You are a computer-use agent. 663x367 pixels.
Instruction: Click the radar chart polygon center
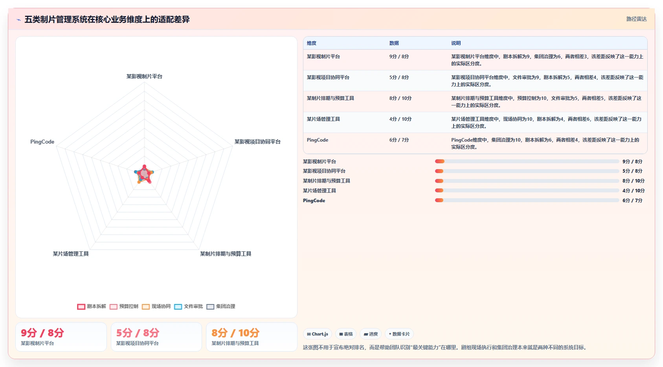pyautogui.click(x=144, y=174)
